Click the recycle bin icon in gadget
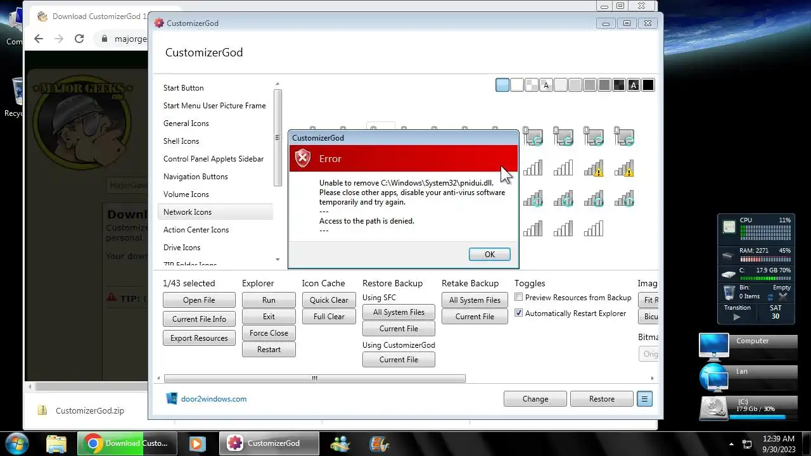The height and width of the screenshot is (456, 811). click(729, 293)
